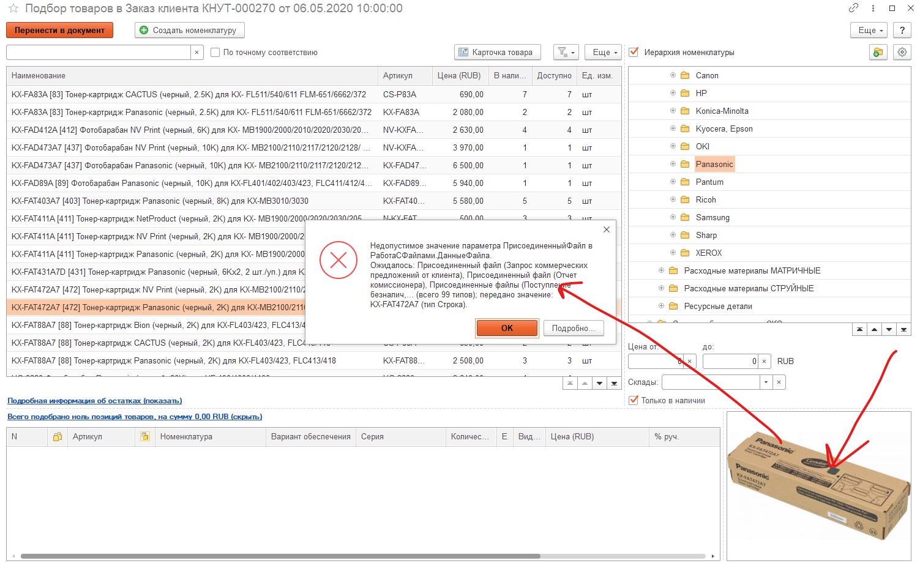The image size is (920, 566).
Task: Expand 'Расходные материалы МАТРИЧНЫЕ' group
Action: coord(661,270)
